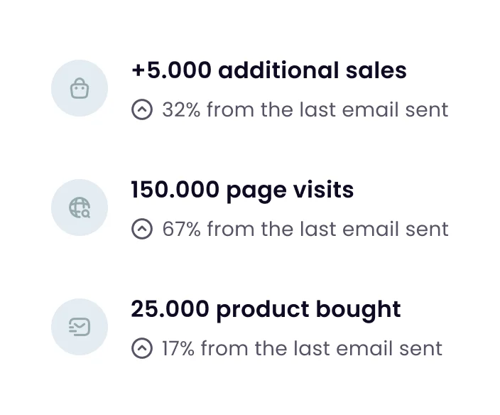Click the '67%' percentage value
Viewport: 500px width, 415px height.
click(181, 229)
